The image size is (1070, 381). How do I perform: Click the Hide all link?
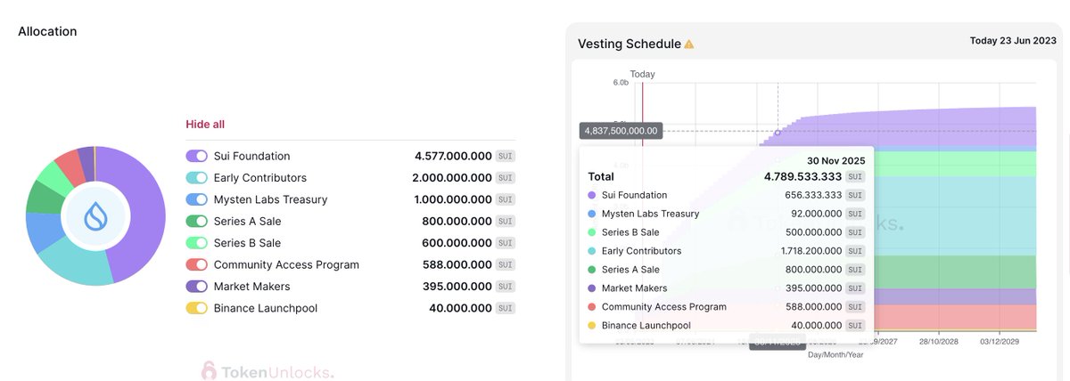[205, 125]
